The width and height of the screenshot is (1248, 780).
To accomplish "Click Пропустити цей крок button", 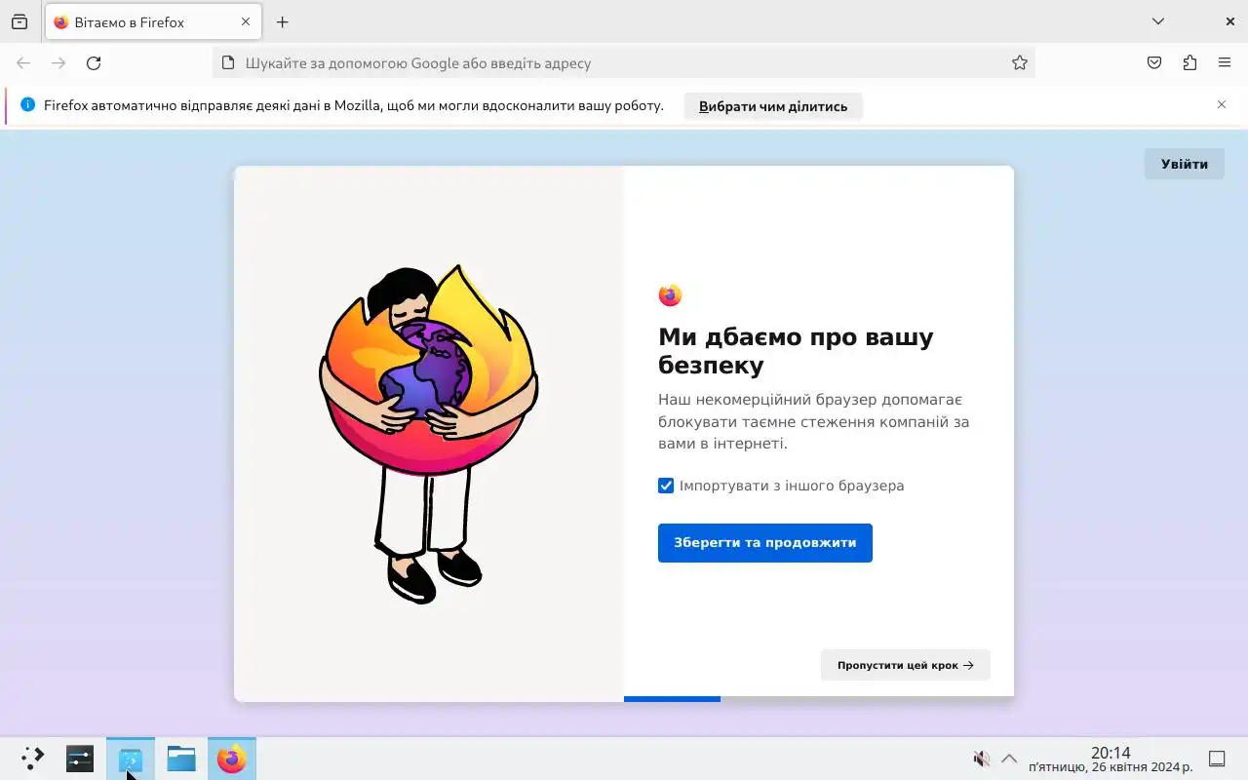I will point(906,665).
